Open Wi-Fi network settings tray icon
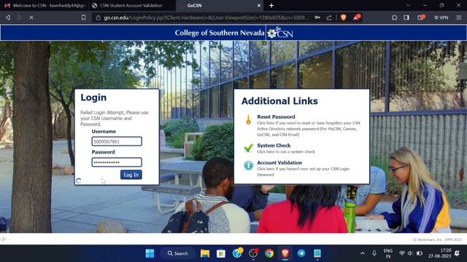This screenshot has width=467, height=262. pyautogui.click(x=402, y=253)
